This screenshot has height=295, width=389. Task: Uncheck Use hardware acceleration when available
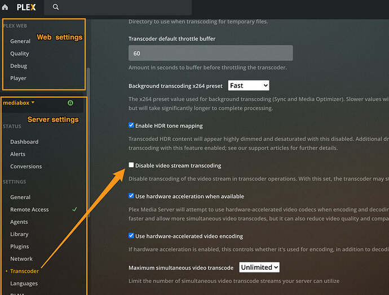[x=131, y=196]
